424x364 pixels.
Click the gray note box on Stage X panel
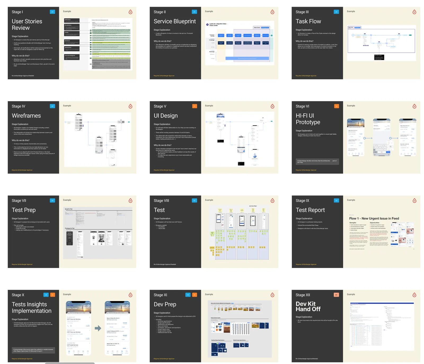point(33,350)
